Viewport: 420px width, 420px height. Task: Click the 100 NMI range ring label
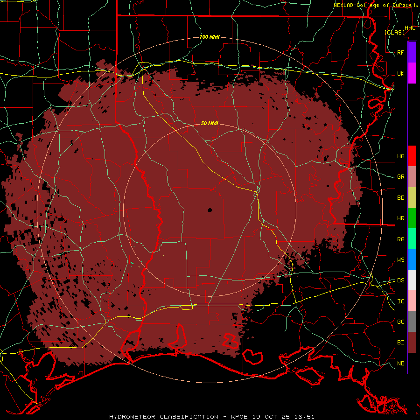210,37
